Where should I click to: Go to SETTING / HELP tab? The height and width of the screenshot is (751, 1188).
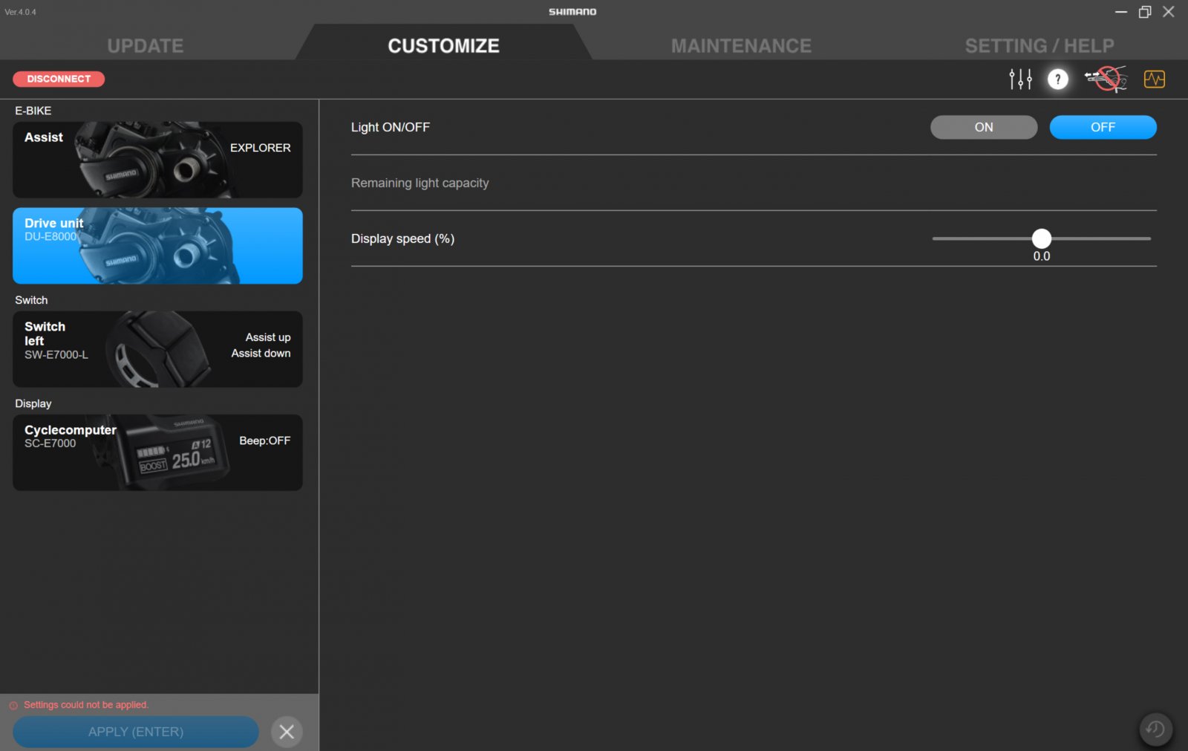(1039, 46)
